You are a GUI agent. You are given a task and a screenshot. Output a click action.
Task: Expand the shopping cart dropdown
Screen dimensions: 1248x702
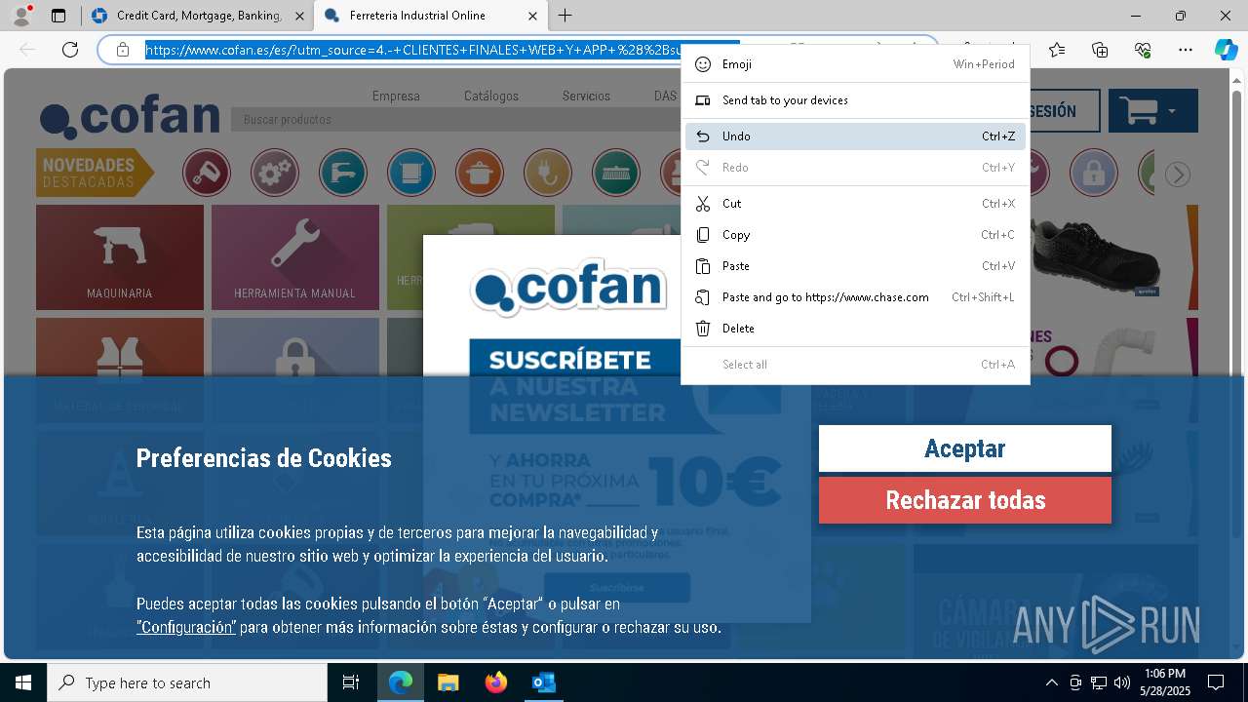(x=1152, y=111)
